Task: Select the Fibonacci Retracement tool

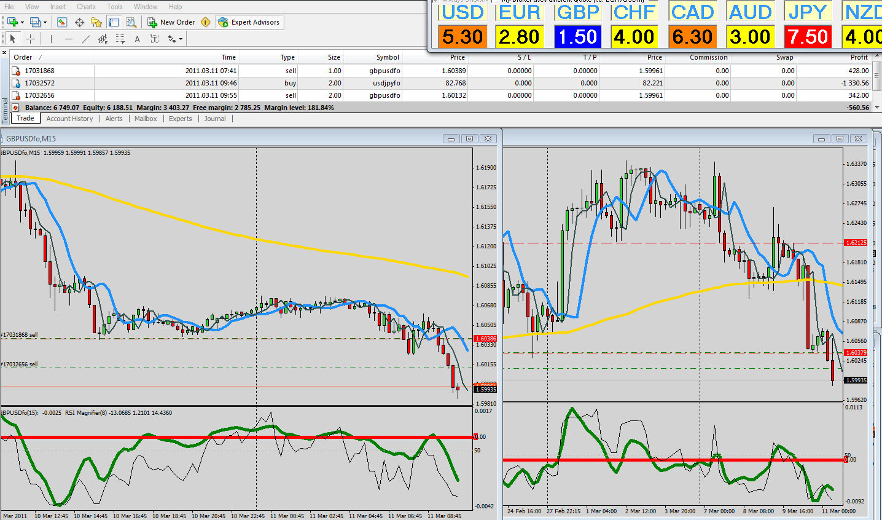Action: pyautogui.click(x=120, y=39)
